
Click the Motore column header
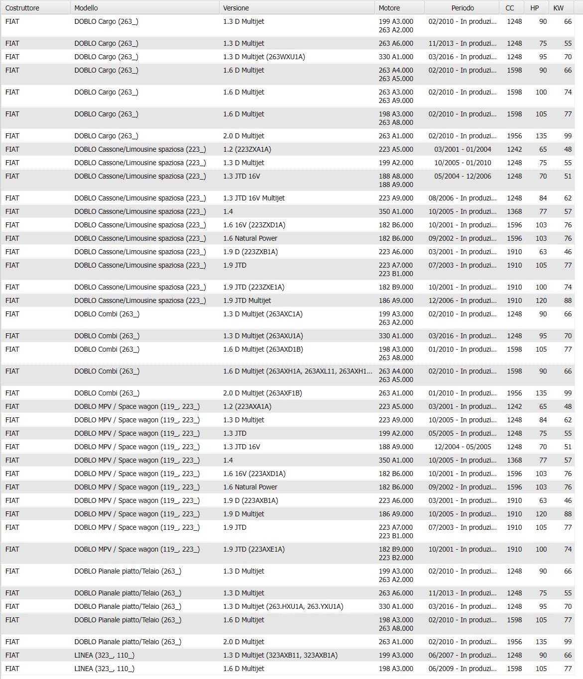tap(399, 8)
